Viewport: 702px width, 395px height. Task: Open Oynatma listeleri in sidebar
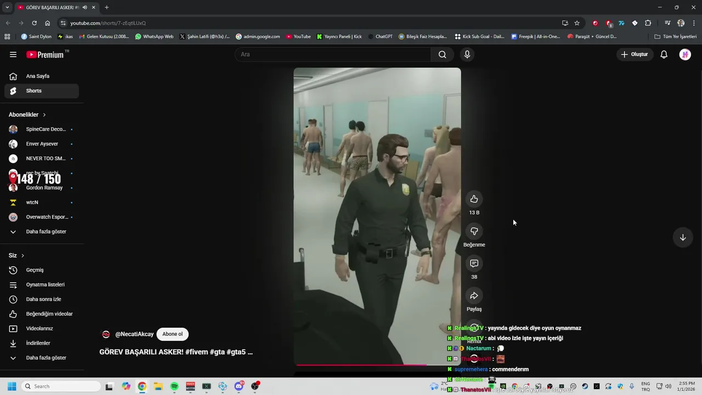tap(42, 285)
